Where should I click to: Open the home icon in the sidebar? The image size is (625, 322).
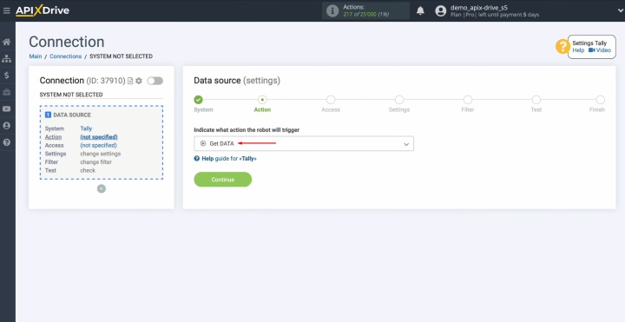[6, 42]
